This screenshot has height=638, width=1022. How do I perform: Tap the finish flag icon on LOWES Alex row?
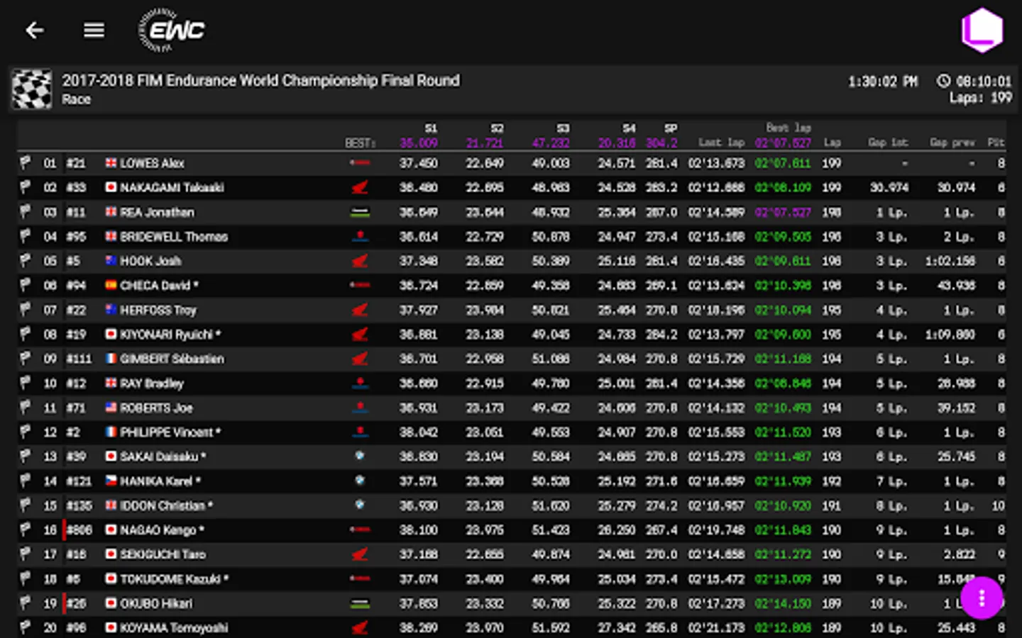[26, 163]
